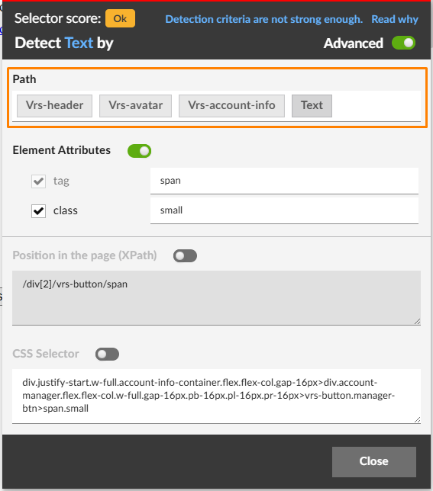Open the Read why link
The width and height of the screenshot is (433, 491).
pyautogui.click(x=394, y=19)
